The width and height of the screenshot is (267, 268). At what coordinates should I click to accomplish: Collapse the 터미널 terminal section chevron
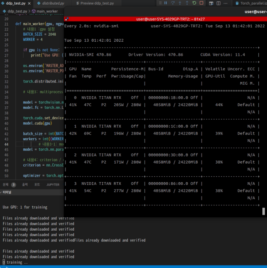(x=1, y=192)
